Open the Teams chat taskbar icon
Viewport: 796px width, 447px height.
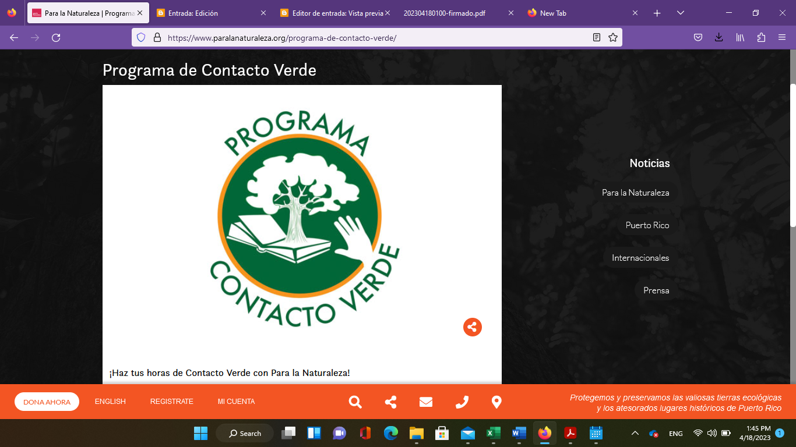(339, 433)
